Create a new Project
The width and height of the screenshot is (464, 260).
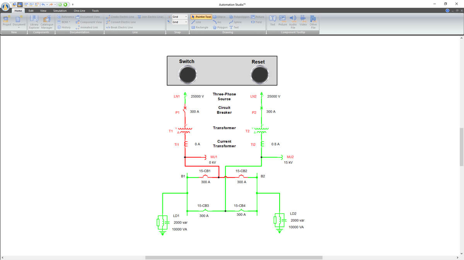(x=7, y=20)
